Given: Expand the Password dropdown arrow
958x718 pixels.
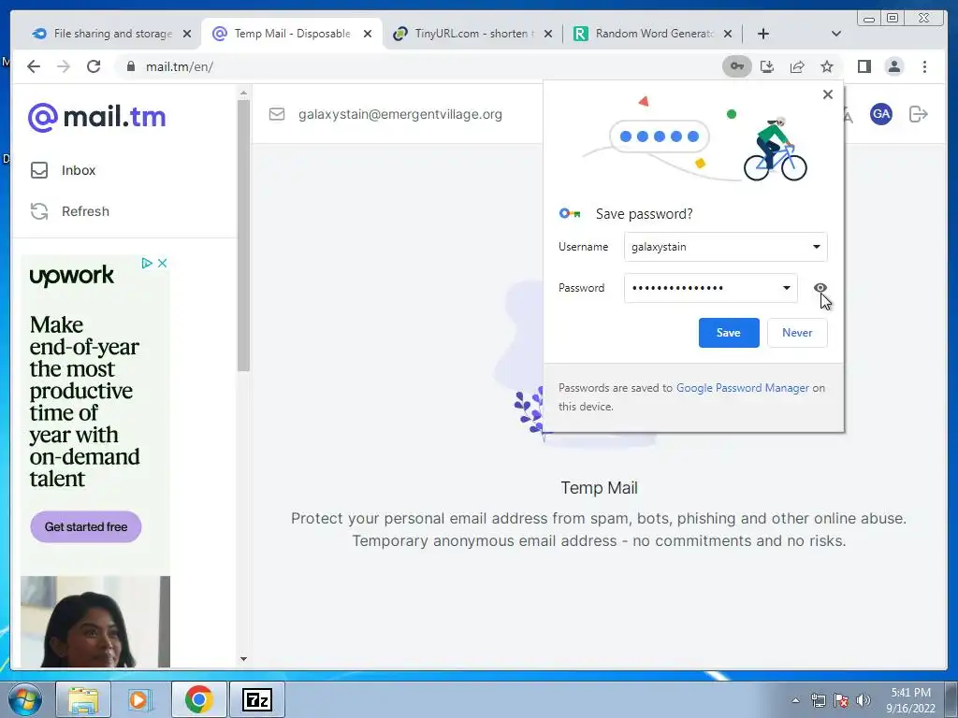Looking at the screenshot, I should pos(786,288).
